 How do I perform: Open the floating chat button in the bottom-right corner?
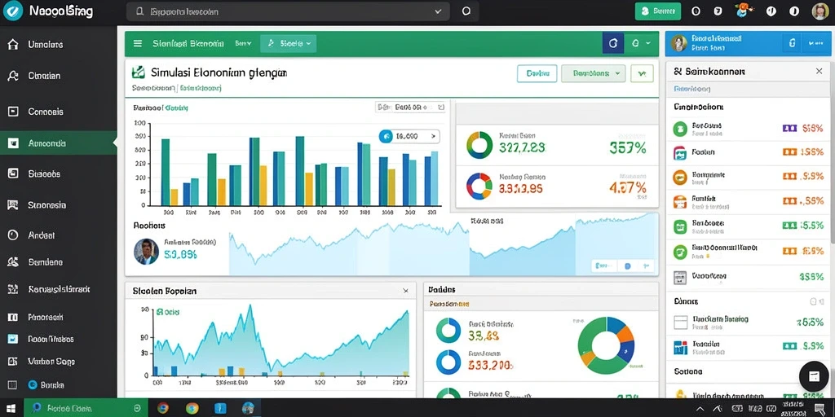pyautogui.click(x=814, y=376)
